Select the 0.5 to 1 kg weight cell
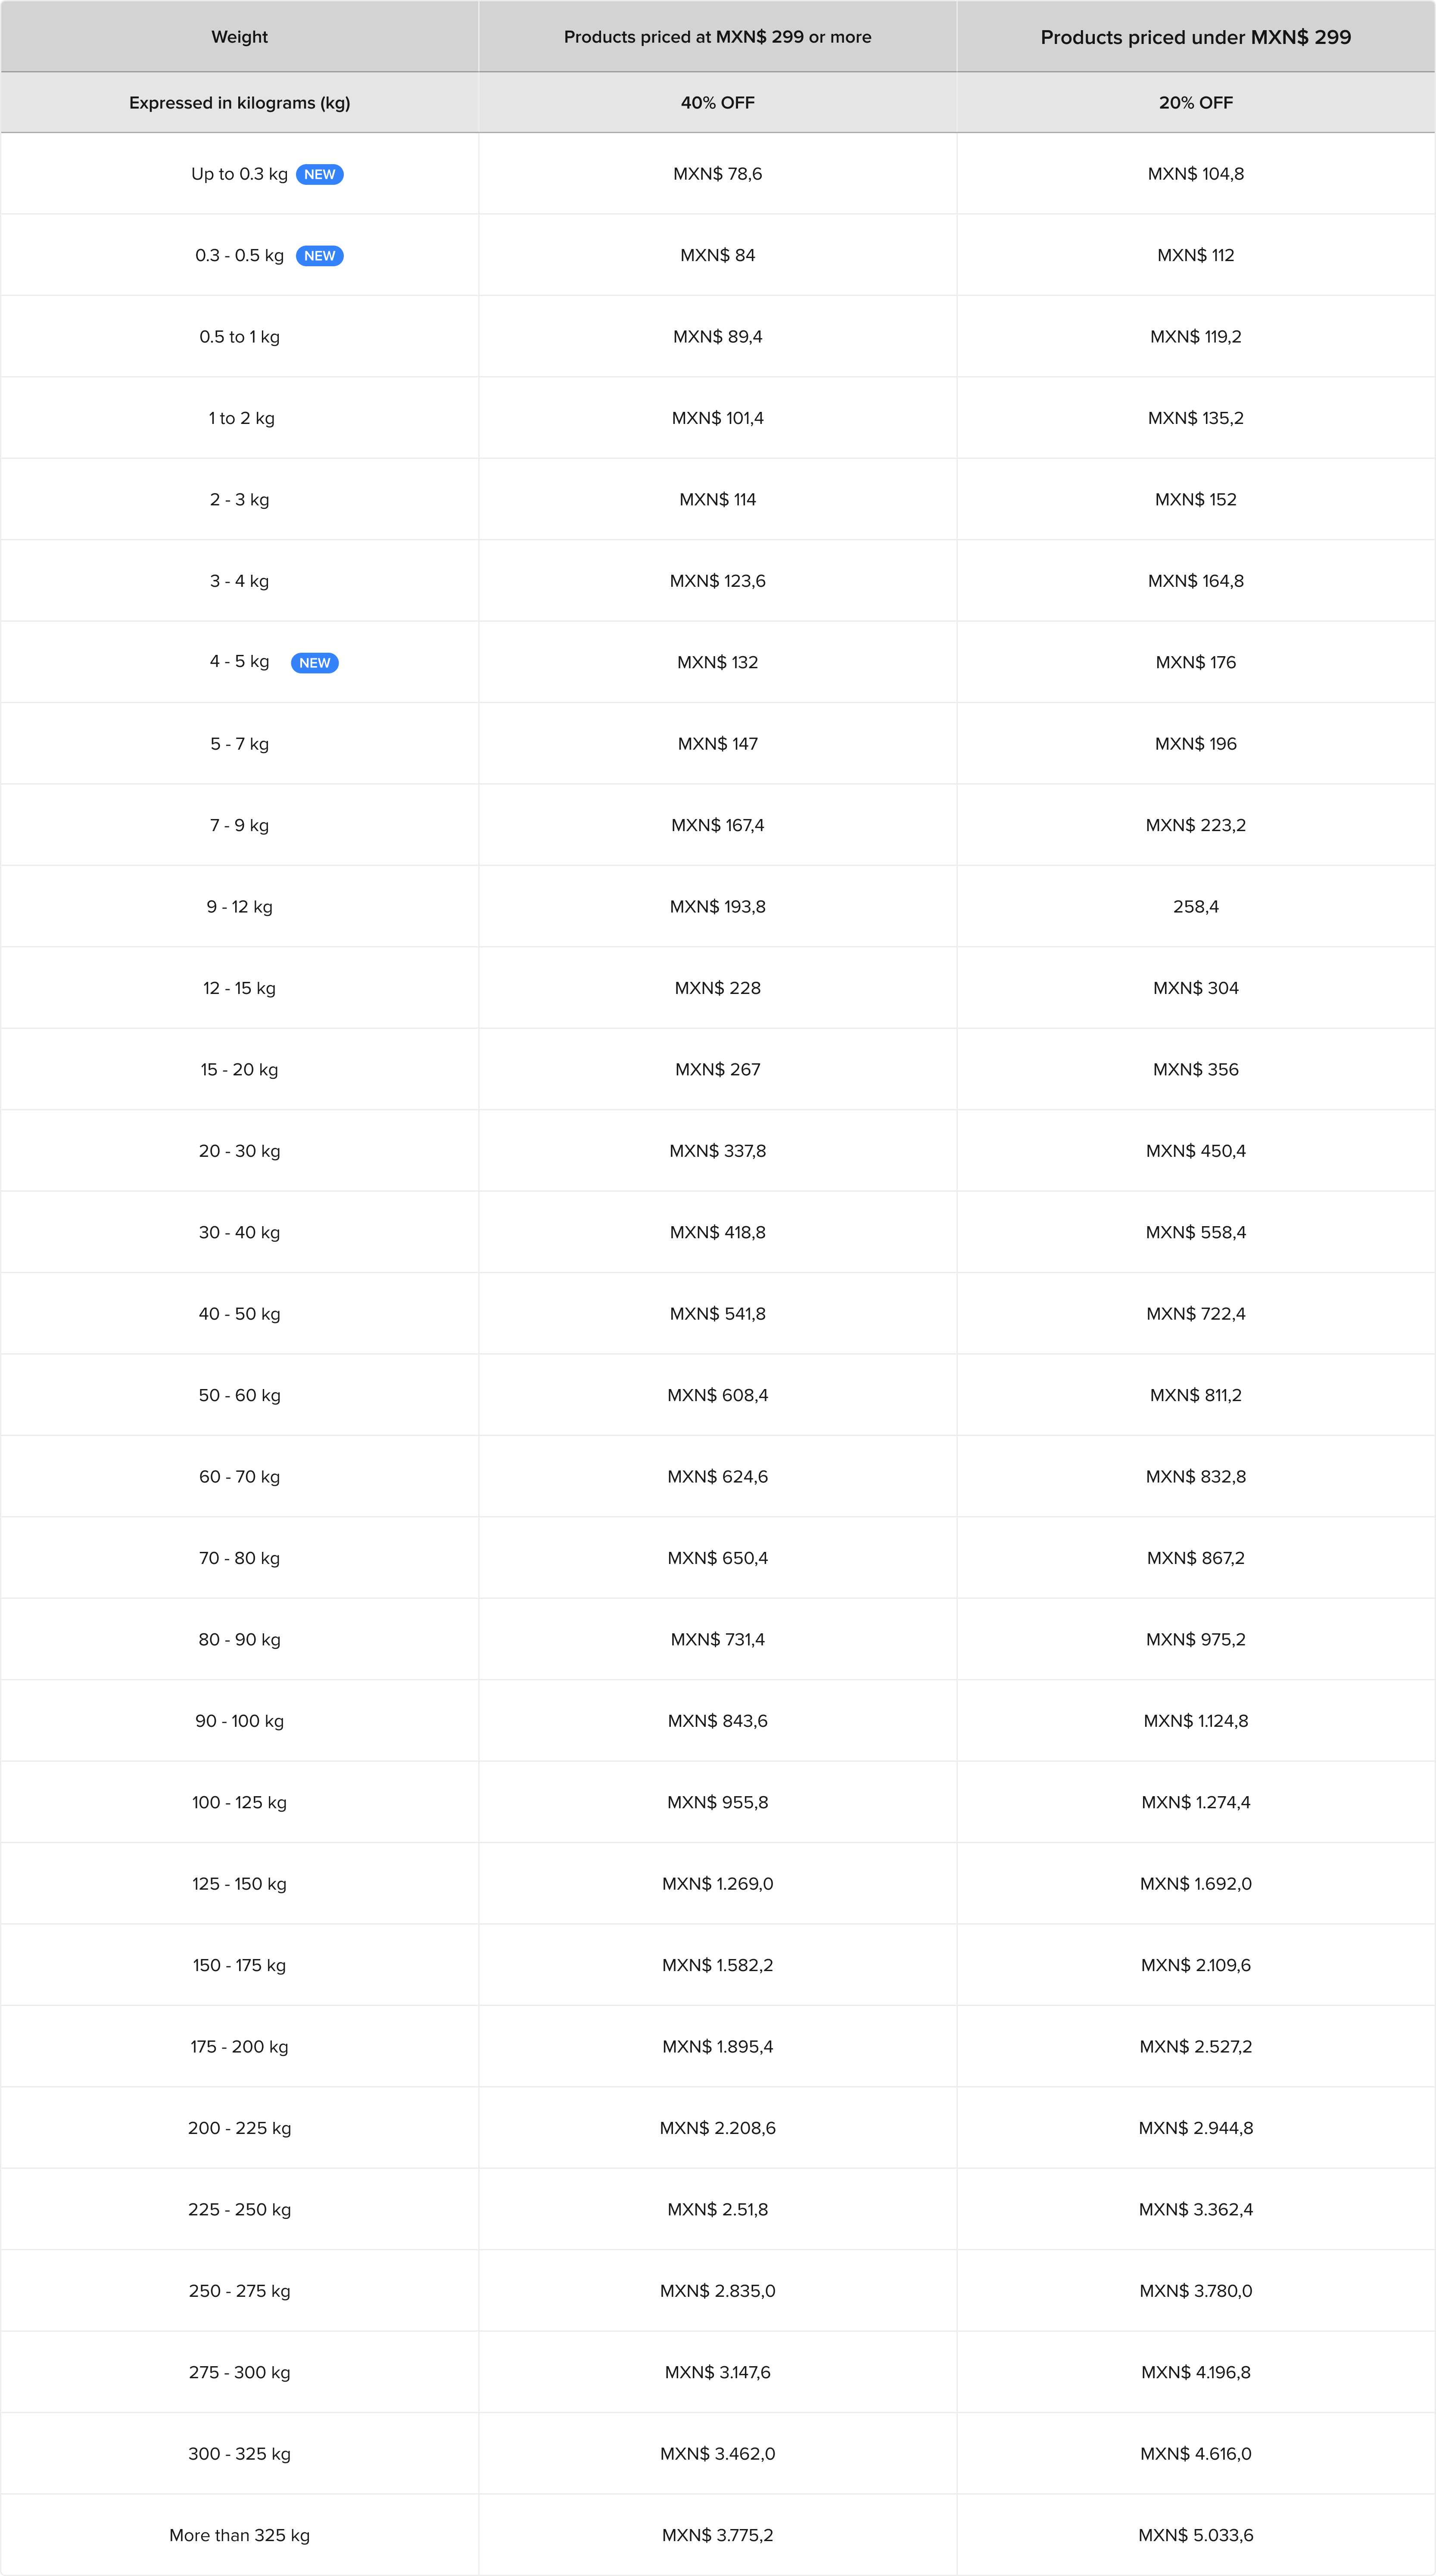 coord(239,337)
